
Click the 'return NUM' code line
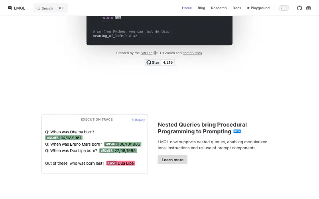click(111, 18)
